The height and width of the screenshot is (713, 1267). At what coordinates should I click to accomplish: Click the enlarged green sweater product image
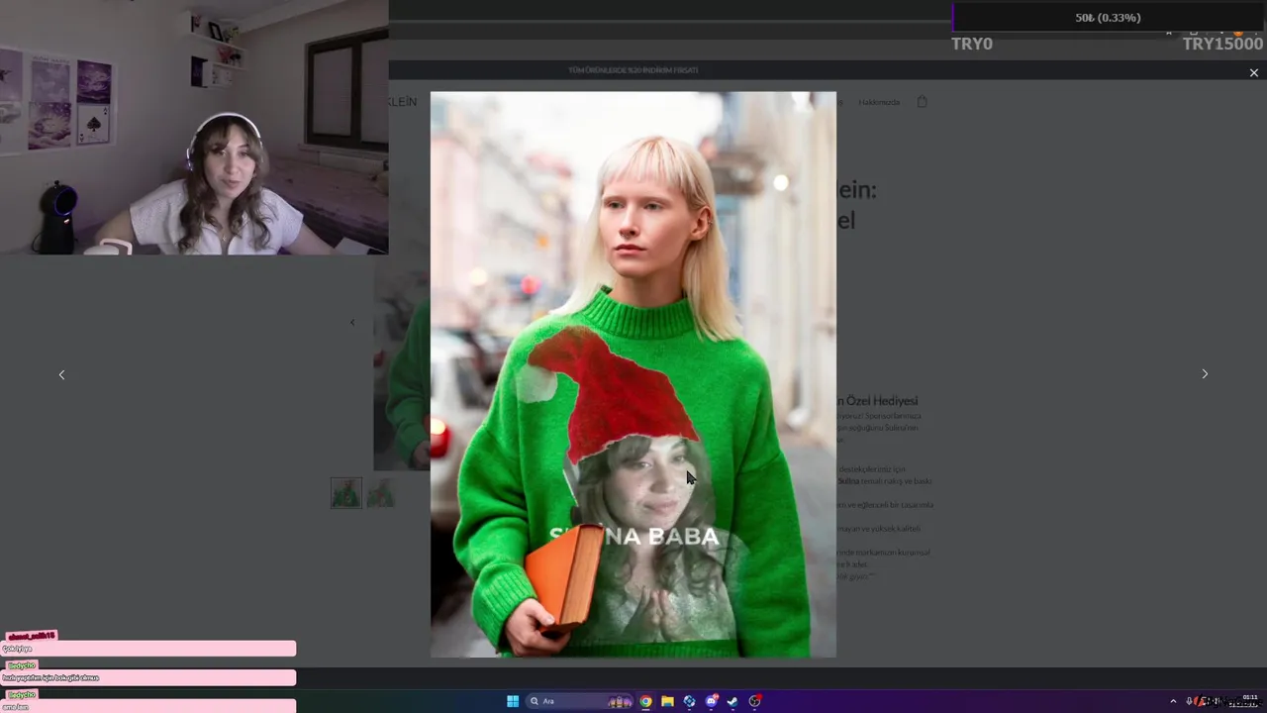click(633, 374)
